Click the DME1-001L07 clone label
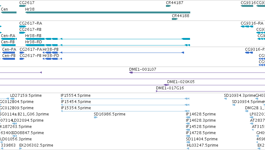 coord(143,69)
